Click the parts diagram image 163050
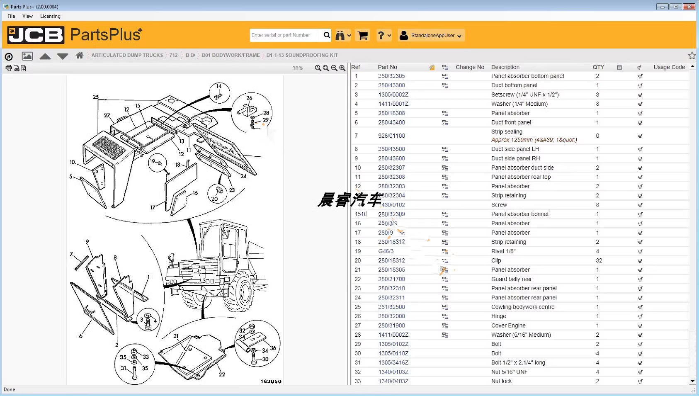Viewport: 699px width, 396px height. pyautogui.click(x=175, y=231)
